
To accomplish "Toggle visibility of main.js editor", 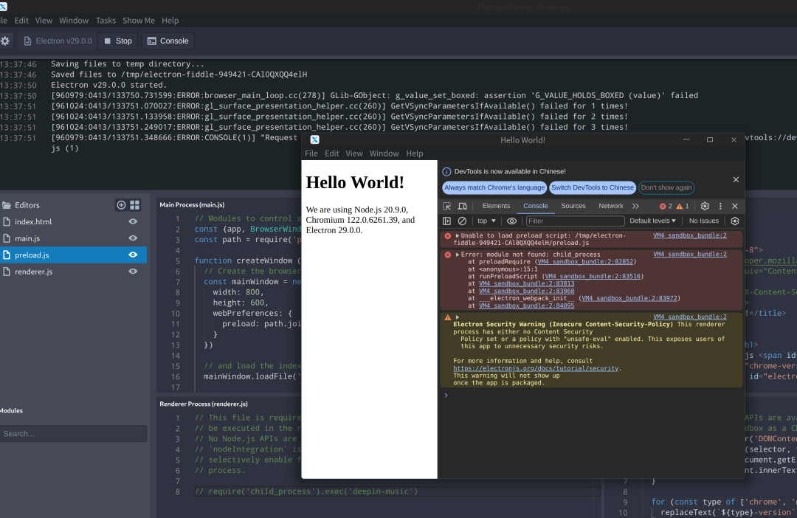I will pyautogui.click(x=133, y=238).
